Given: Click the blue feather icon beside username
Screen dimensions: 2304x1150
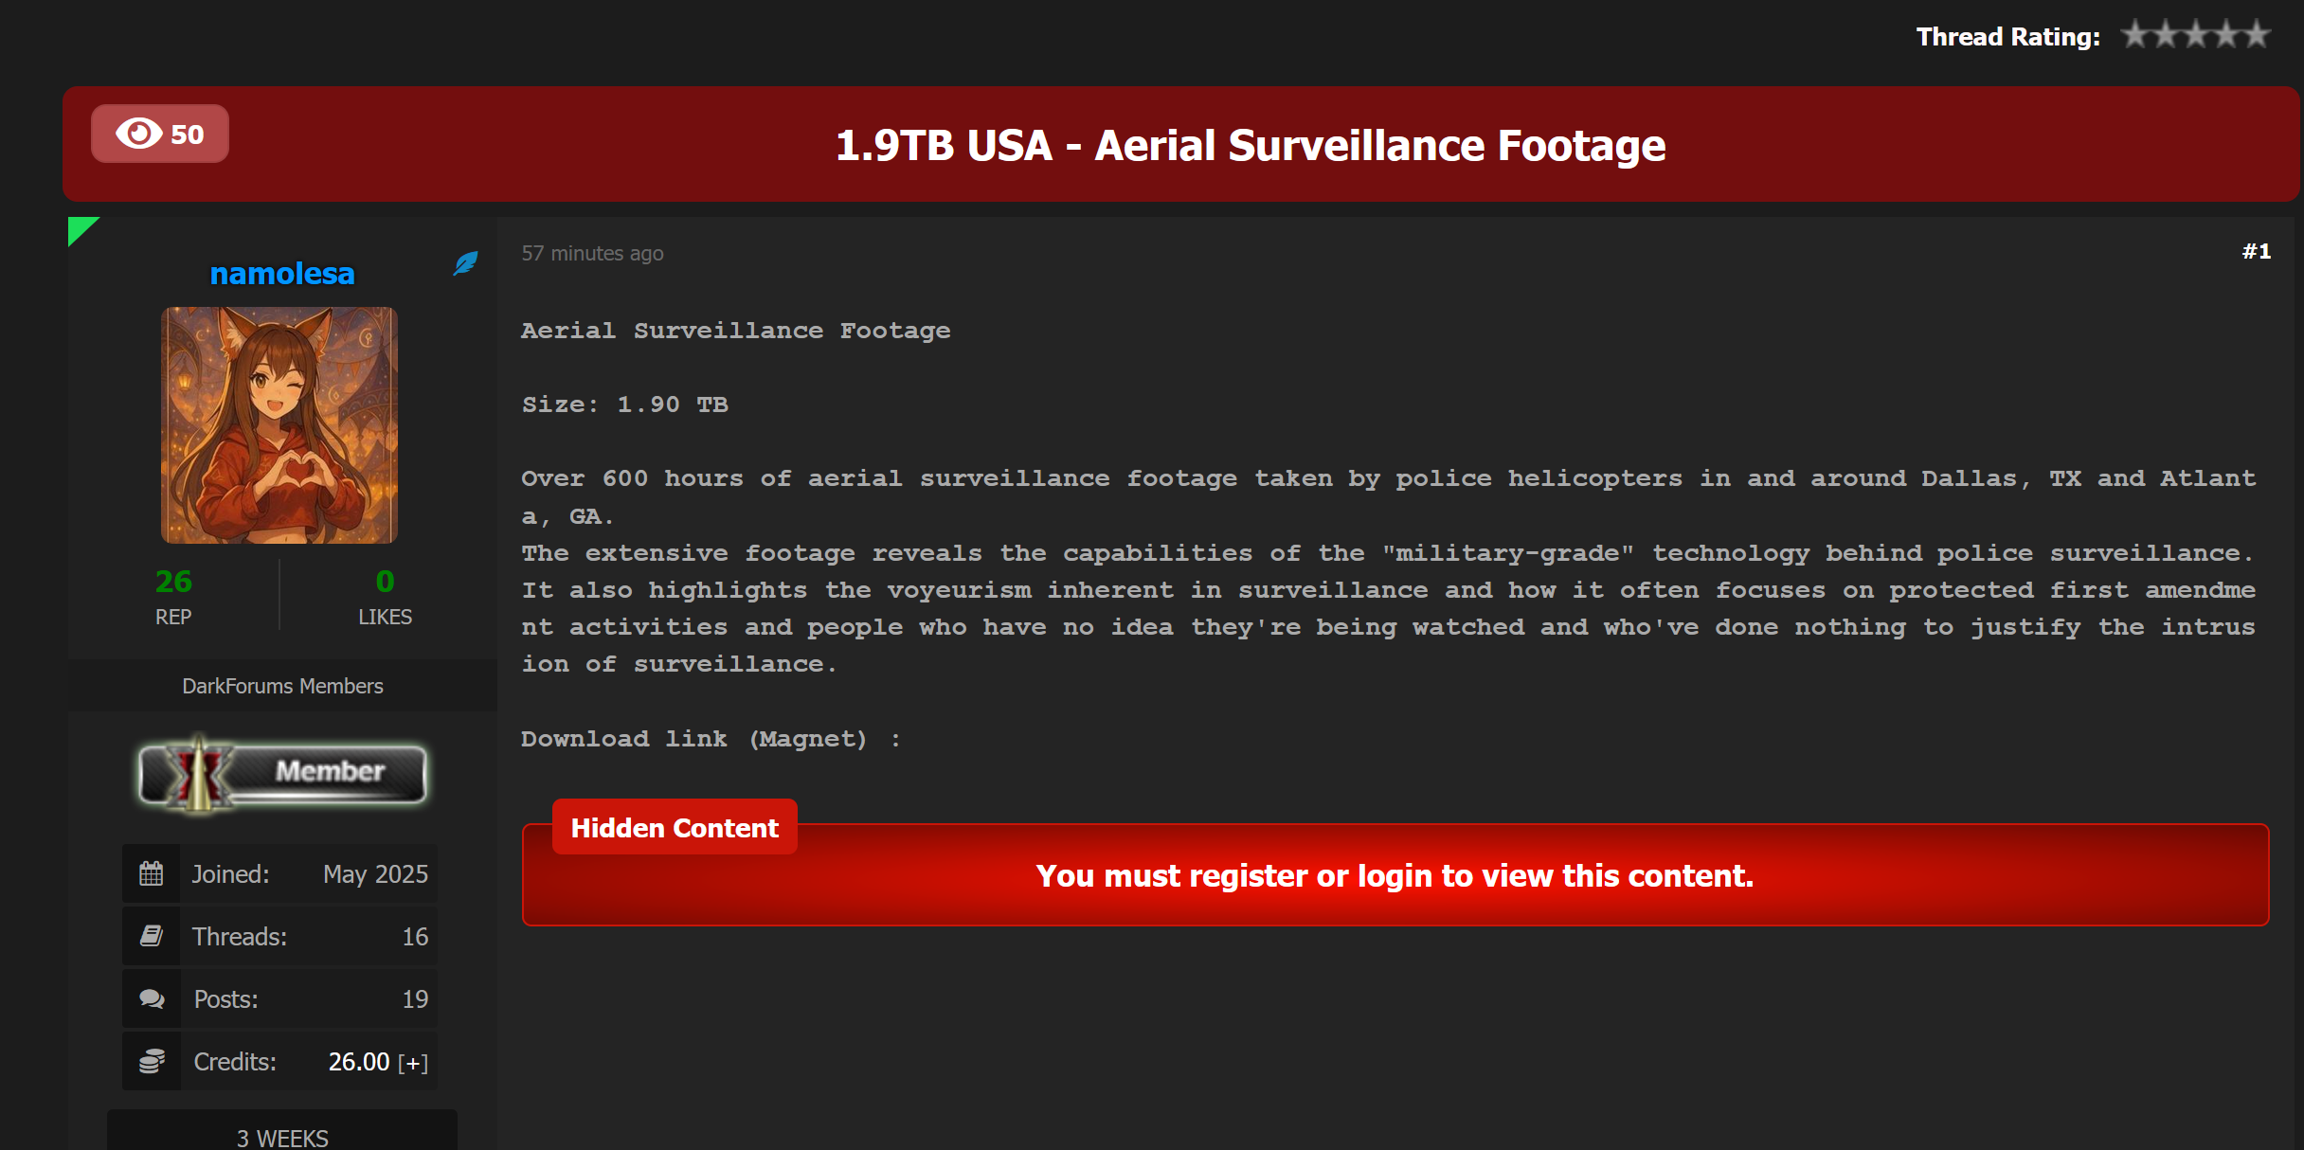Looking at the screenshot, I should click(465, 262).
